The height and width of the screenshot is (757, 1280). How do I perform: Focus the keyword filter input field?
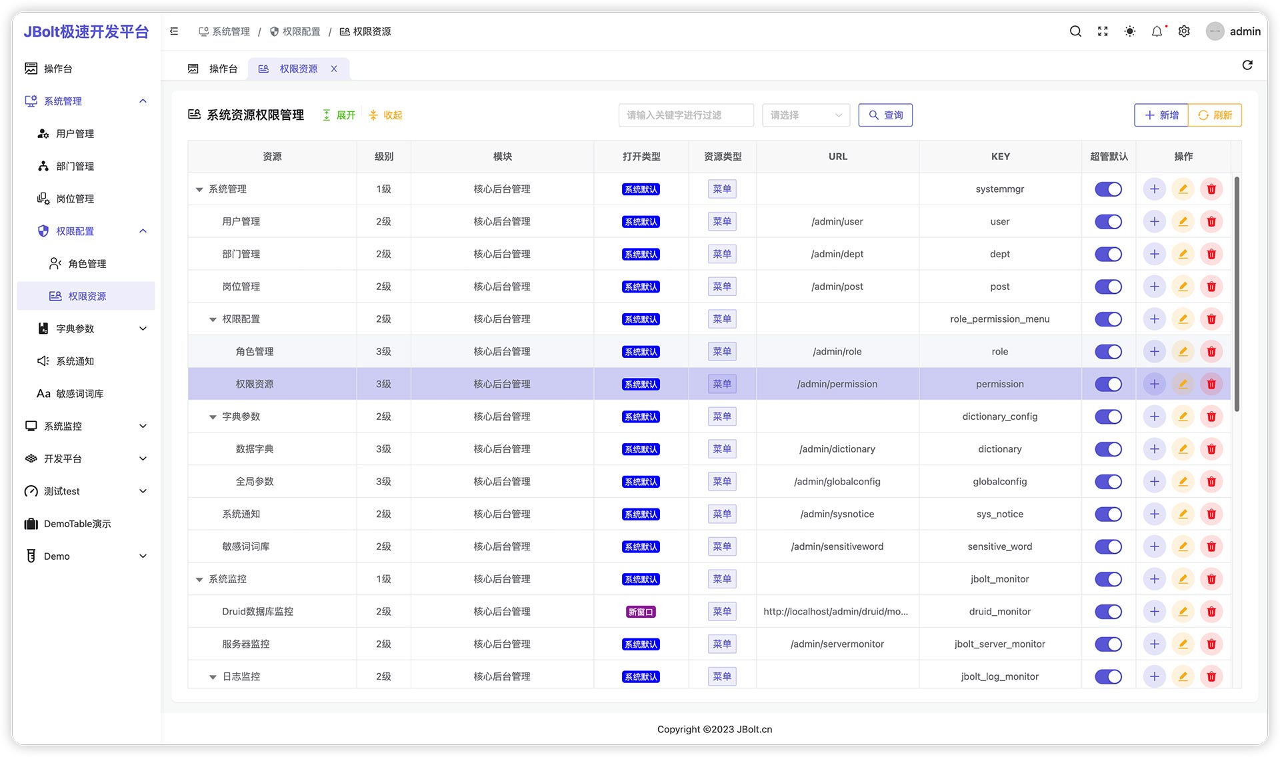(686, 115)
